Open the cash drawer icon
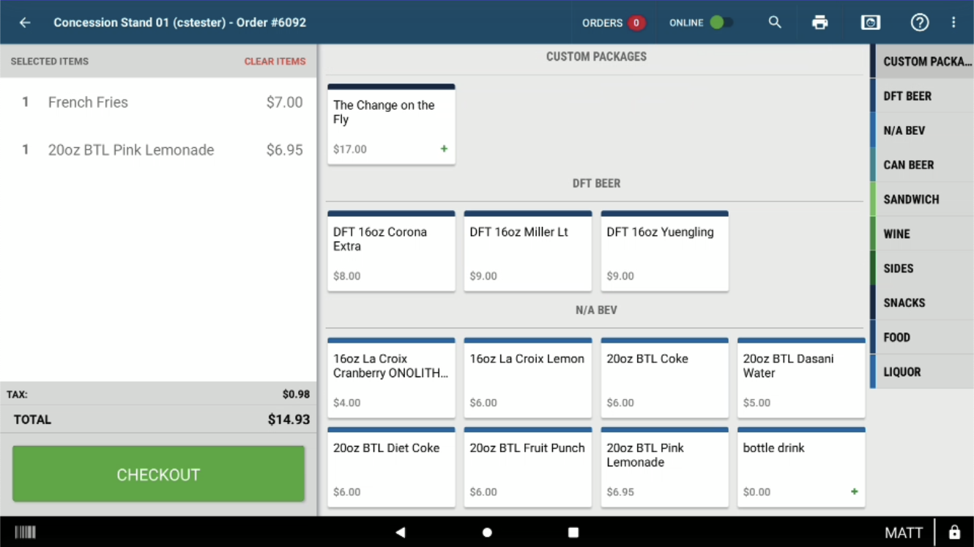Screen dimensions: 974x547 click(870, 23)
